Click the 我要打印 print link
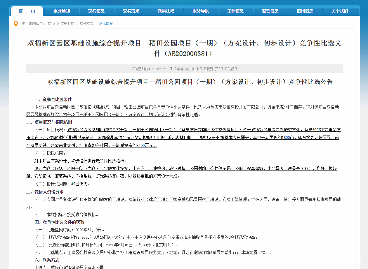 pos(214,69)
